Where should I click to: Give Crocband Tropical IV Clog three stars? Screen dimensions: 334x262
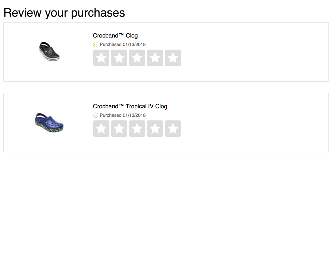point(137,129)
